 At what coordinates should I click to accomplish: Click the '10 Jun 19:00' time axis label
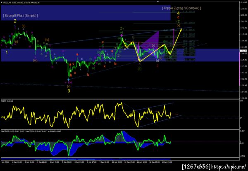point(130,162)
